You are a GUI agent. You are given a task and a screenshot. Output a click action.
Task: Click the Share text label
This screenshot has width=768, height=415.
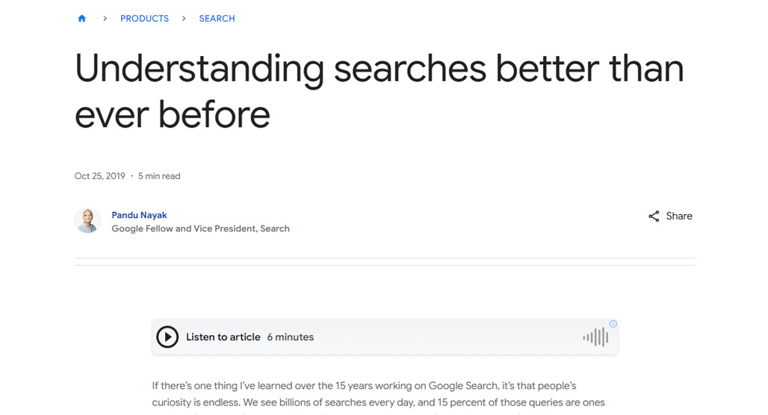click(x=679, y=216)
